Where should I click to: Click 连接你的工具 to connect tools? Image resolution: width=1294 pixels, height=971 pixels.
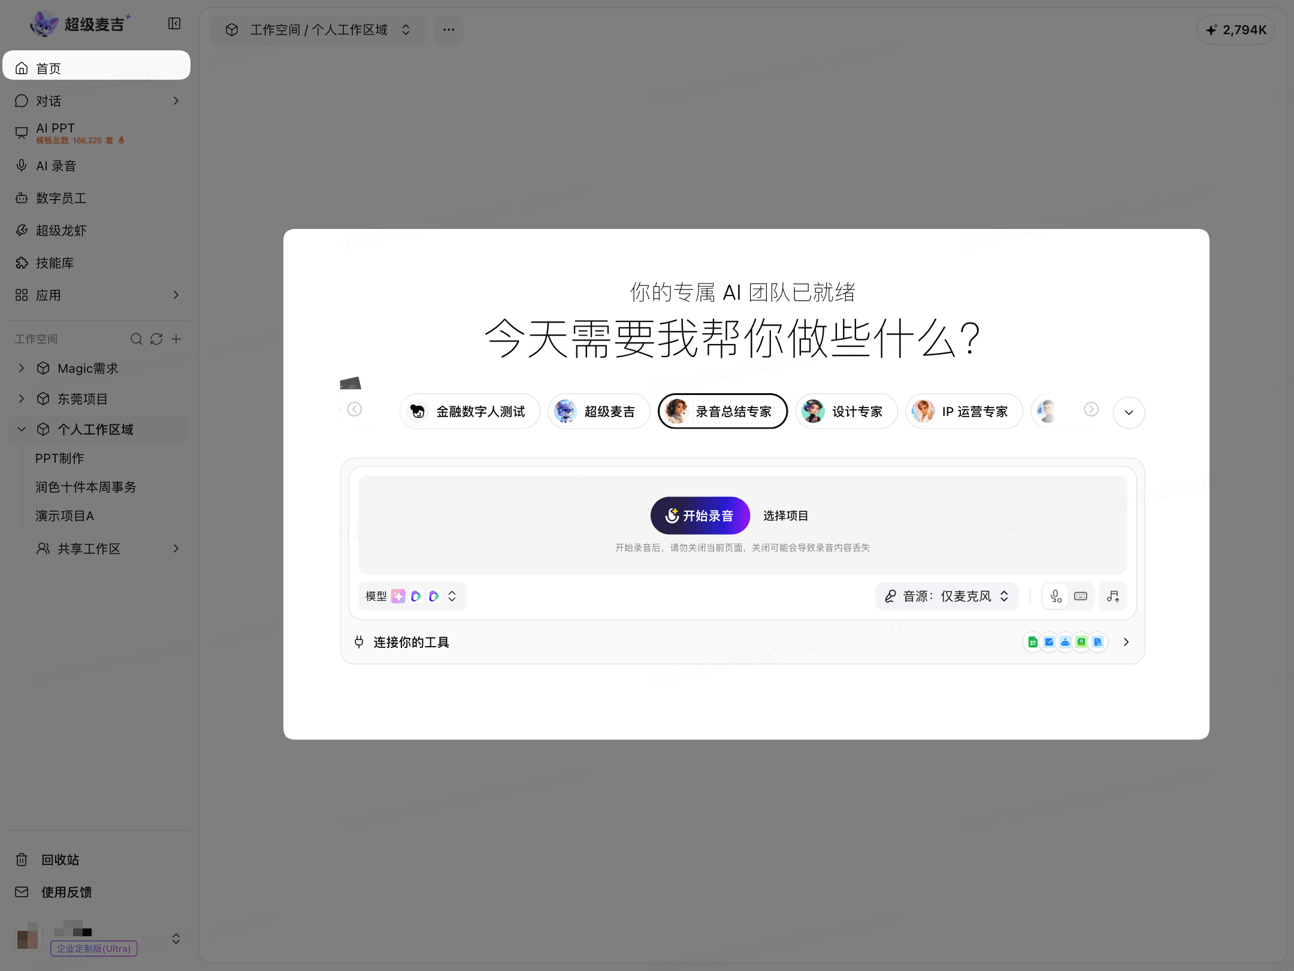[x=411, y=643]
